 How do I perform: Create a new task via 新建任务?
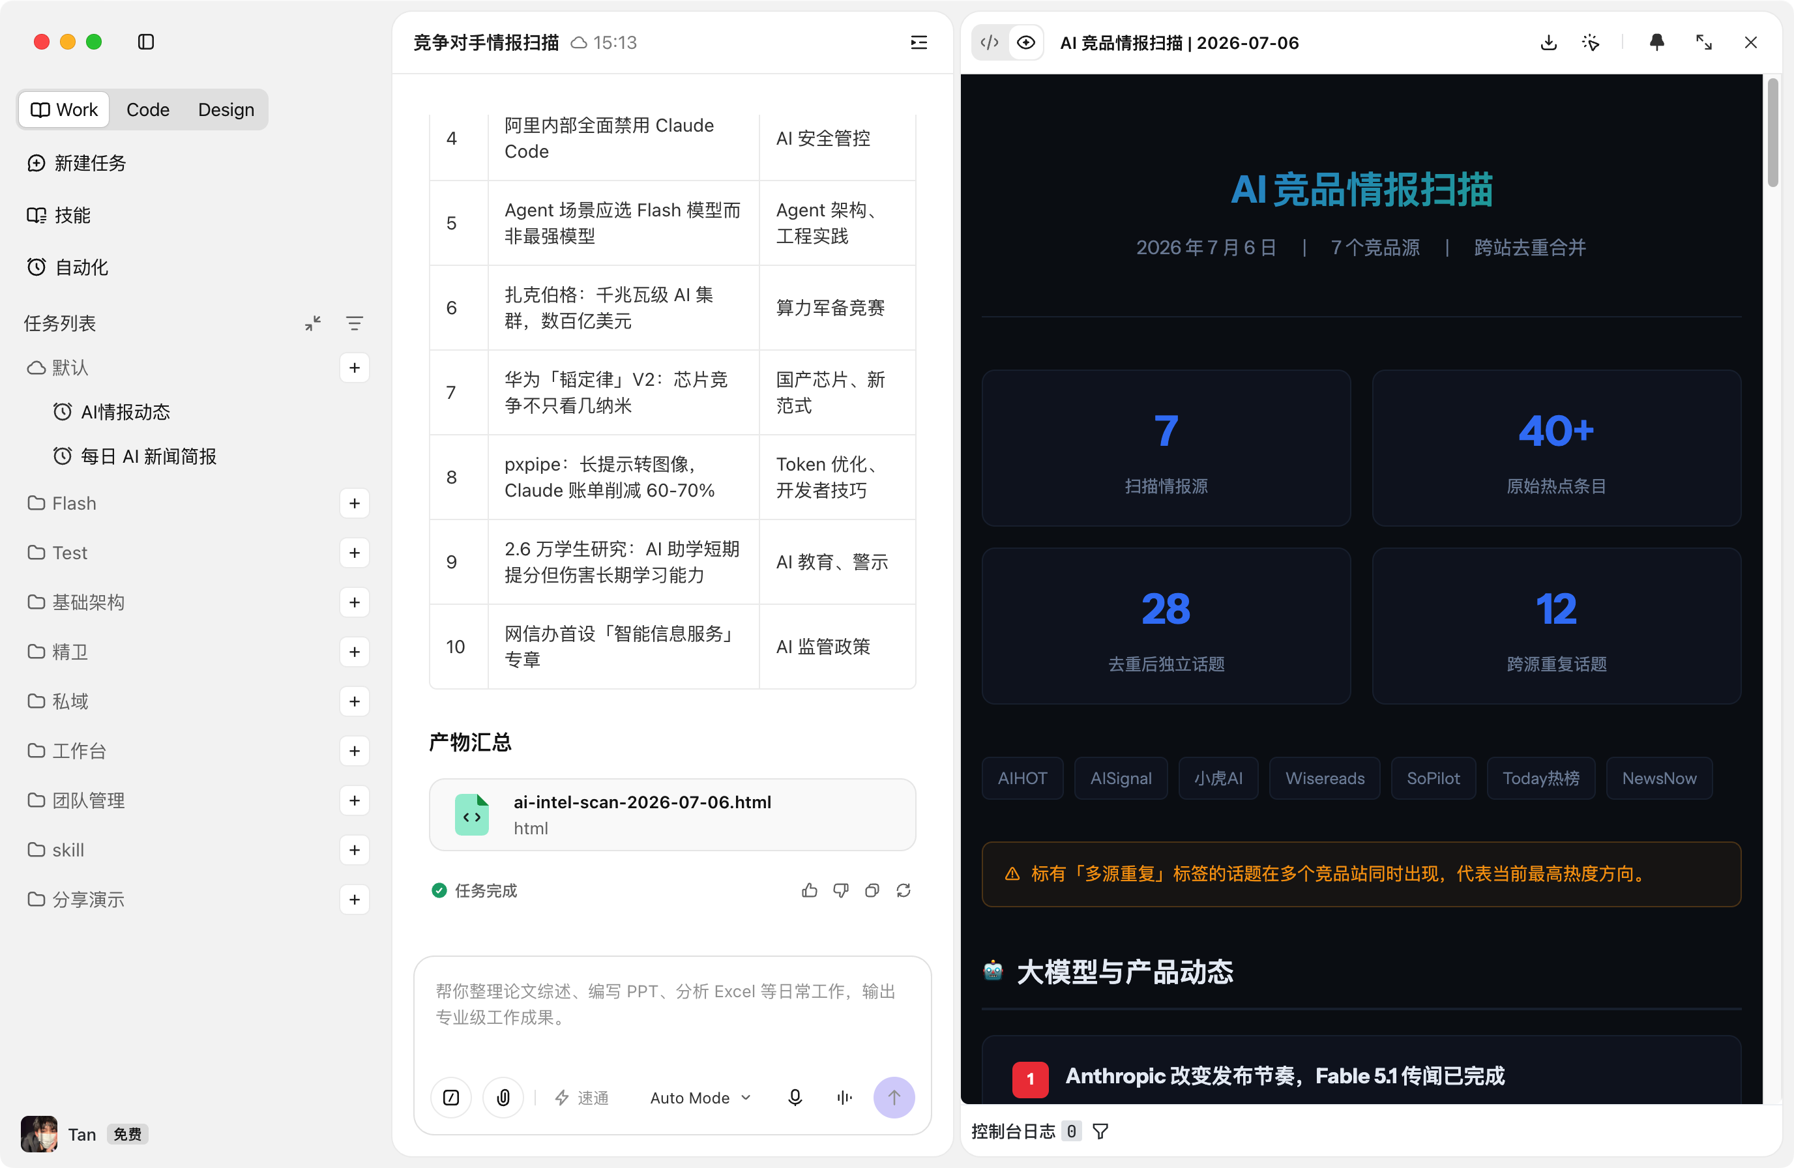(76, 164)
